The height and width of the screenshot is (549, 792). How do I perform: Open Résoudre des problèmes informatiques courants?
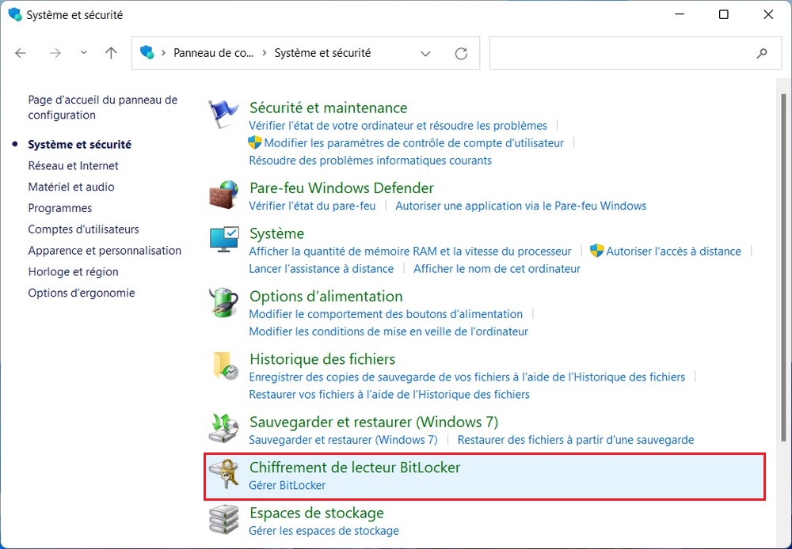coord(370,161)
